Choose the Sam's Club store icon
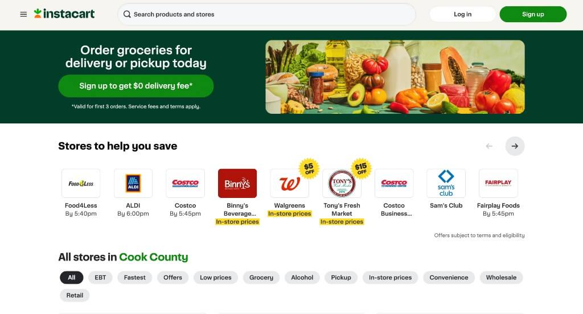The image size is (583, 314). pos(446,183)
